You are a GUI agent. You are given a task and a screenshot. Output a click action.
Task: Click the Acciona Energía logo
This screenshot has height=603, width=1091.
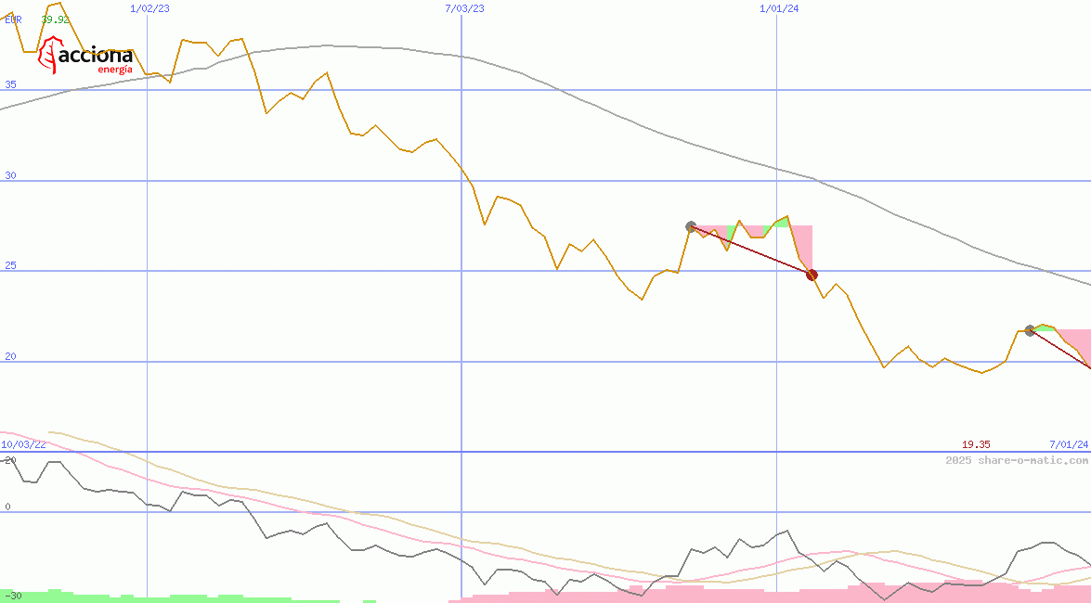pos(86,57)
